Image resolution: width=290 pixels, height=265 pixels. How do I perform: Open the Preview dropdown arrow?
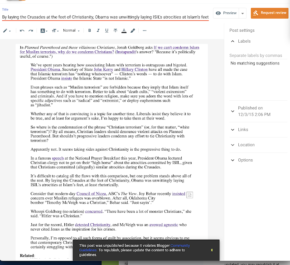pos(243,13)
